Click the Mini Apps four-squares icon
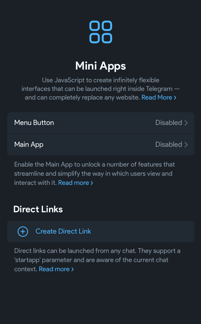Viewport: 201px width, 324px height. pyautogui.click(x=100, y=32)
